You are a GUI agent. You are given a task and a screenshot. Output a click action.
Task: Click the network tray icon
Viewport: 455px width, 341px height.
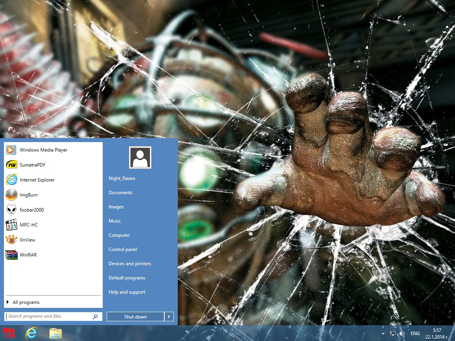point(392,334)
